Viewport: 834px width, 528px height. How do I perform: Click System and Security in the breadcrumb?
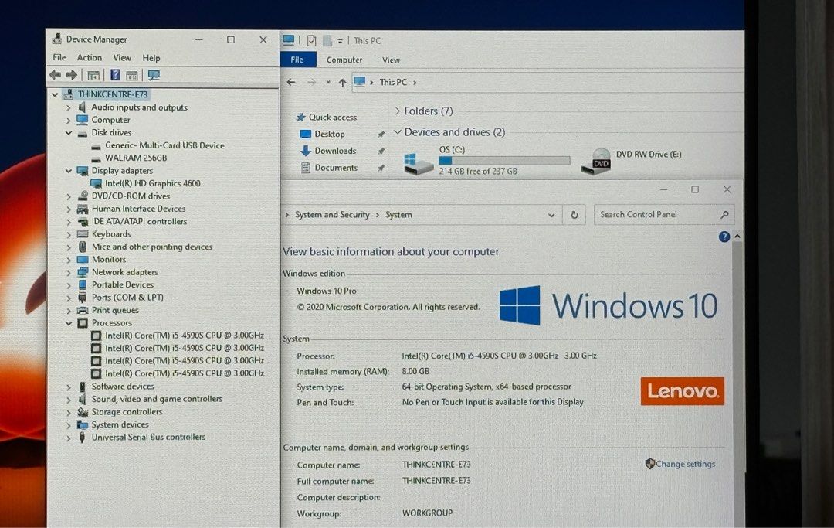(332, 214)
